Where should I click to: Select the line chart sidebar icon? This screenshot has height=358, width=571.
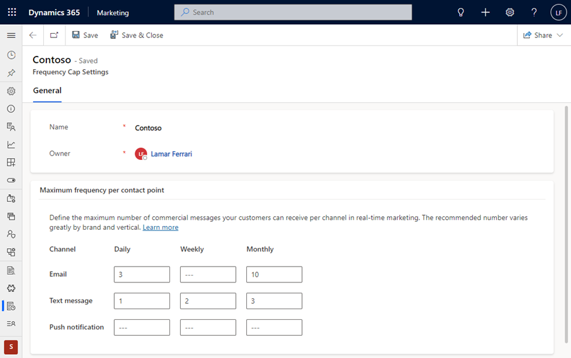click(11, 145)
